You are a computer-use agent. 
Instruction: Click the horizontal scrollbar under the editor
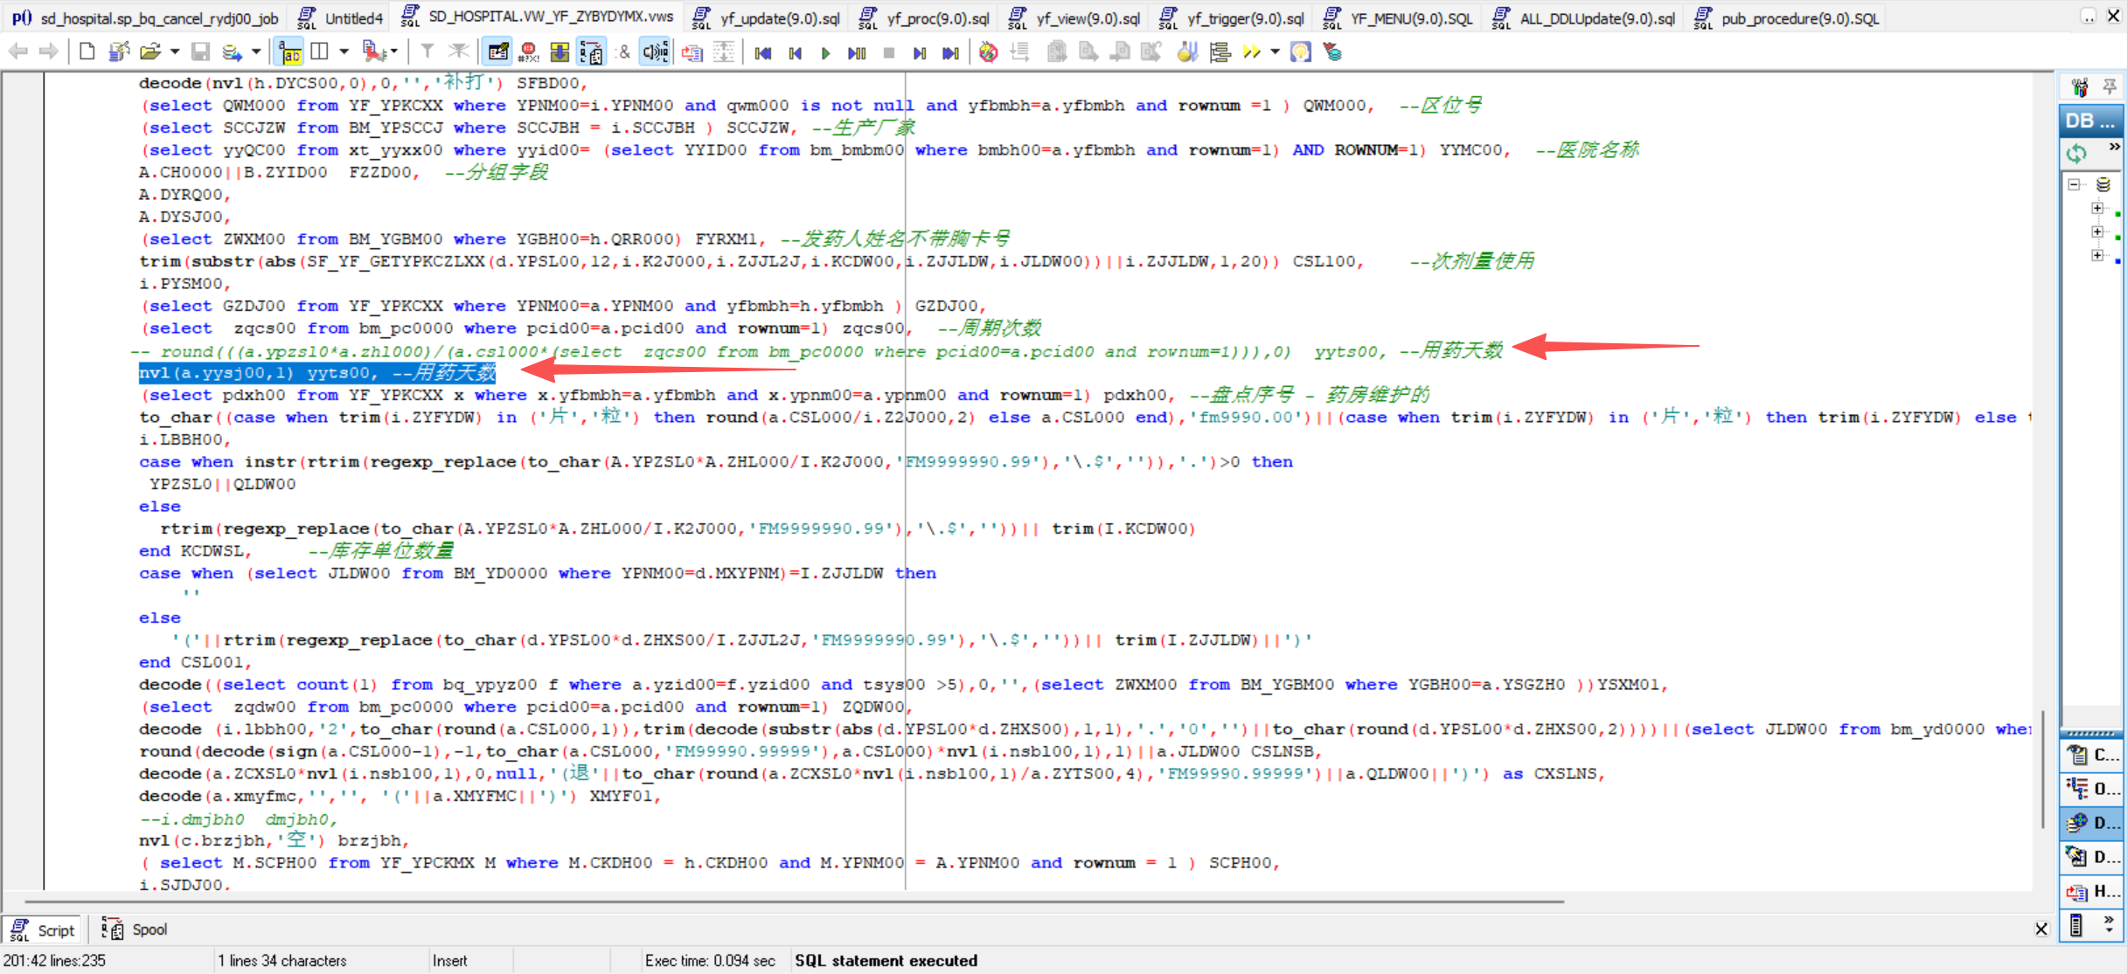pos(787,901)
